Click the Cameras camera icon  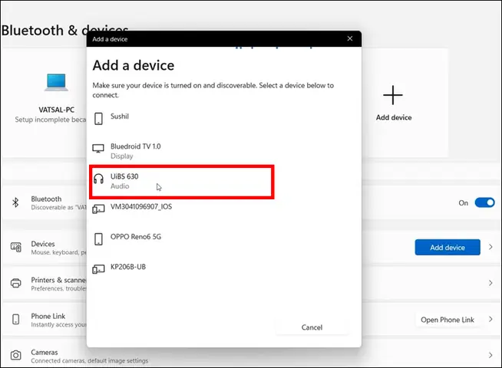[16, 355]
